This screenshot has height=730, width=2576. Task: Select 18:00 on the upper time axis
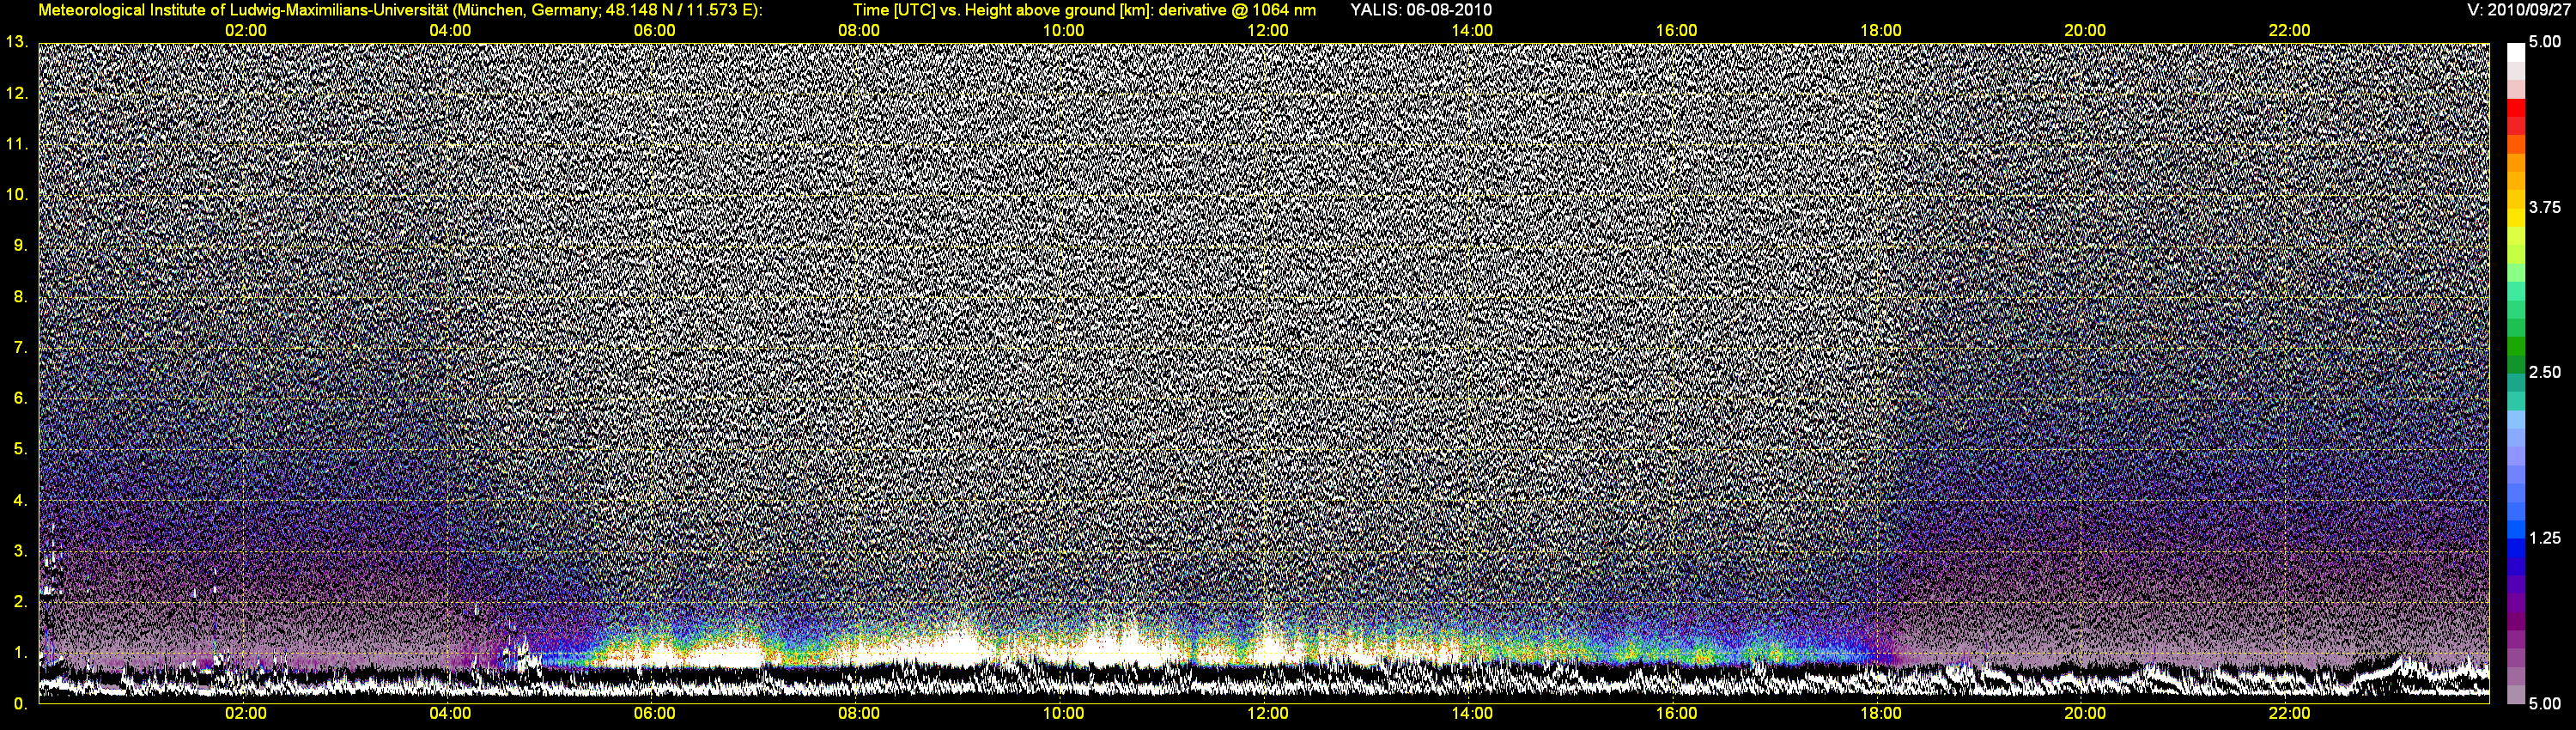point(1881,30)
